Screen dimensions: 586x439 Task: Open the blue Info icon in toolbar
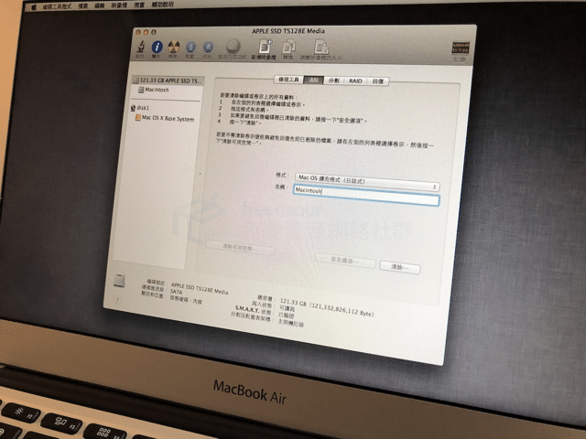click(157, 47)
